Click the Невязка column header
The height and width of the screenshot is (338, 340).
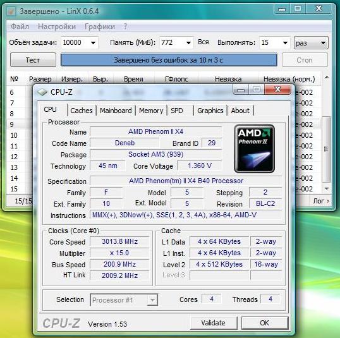click(x=228, y=79)
